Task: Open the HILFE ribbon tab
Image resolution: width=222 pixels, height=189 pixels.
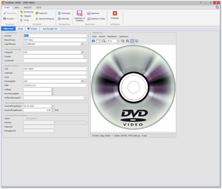Action: [39, 7]
